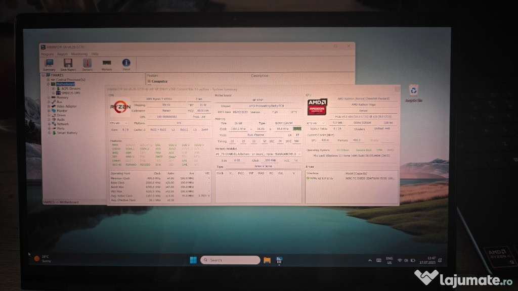The width and height of the screenshot is (518, 291).
Task: Click the Memory toolbar icon
Action: 107,65
